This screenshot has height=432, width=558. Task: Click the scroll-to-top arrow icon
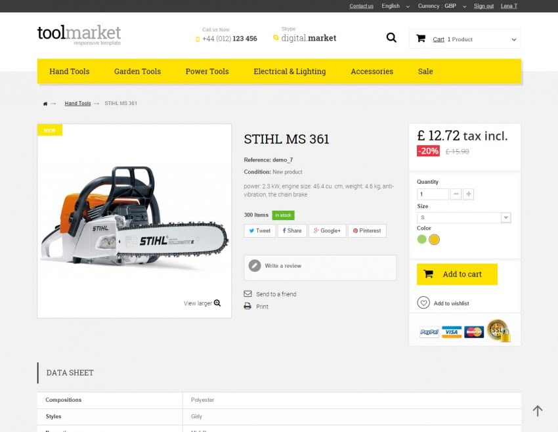click(x=538, y=410)
